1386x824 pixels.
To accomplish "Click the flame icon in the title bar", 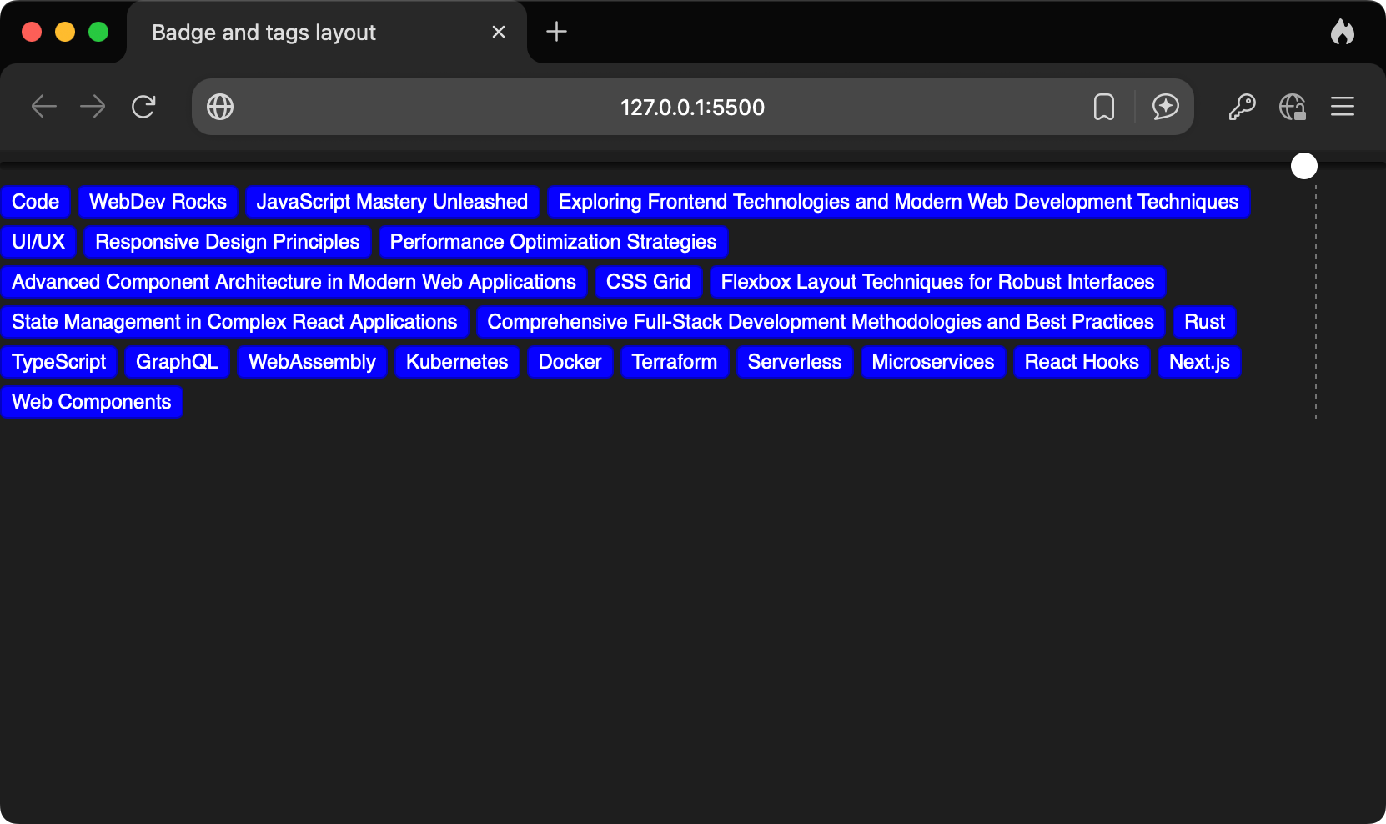I will (x=1343, y=32).
